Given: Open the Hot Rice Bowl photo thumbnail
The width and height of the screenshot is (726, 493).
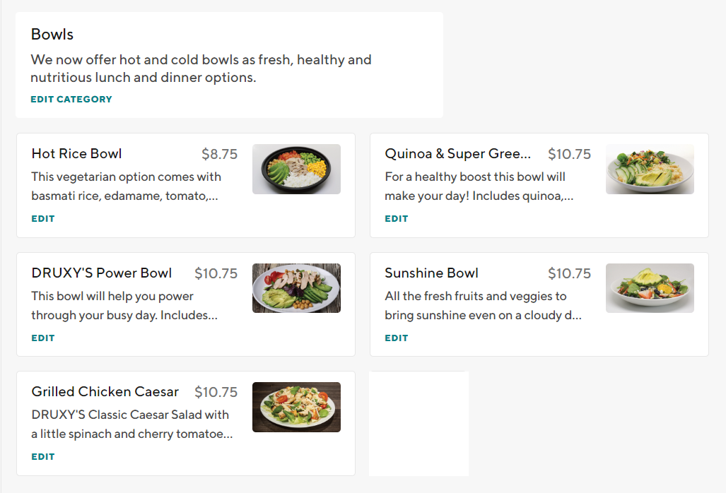Looking at the screenshot, I should click(296, 170).
